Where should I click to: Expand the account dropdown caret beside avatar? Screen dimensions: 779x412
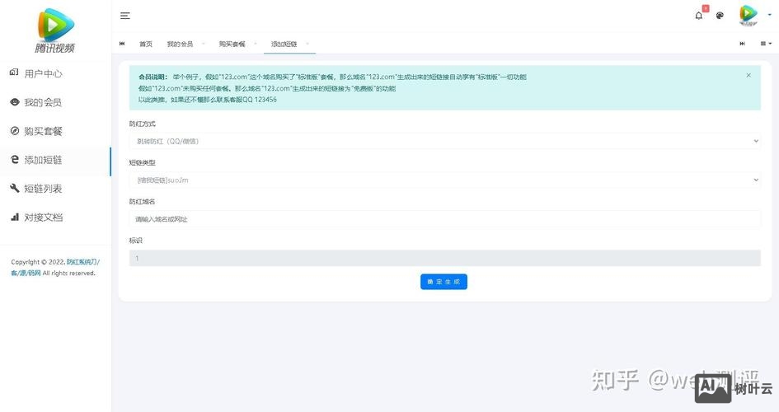770,15
